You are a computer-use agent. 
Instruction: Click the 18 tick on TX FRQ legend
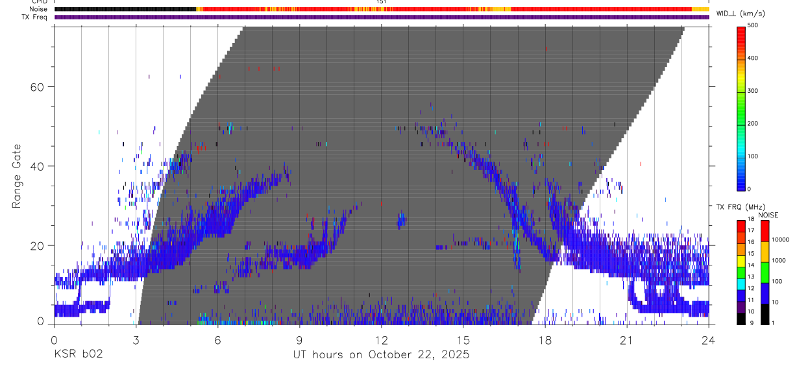click(751, 219)
